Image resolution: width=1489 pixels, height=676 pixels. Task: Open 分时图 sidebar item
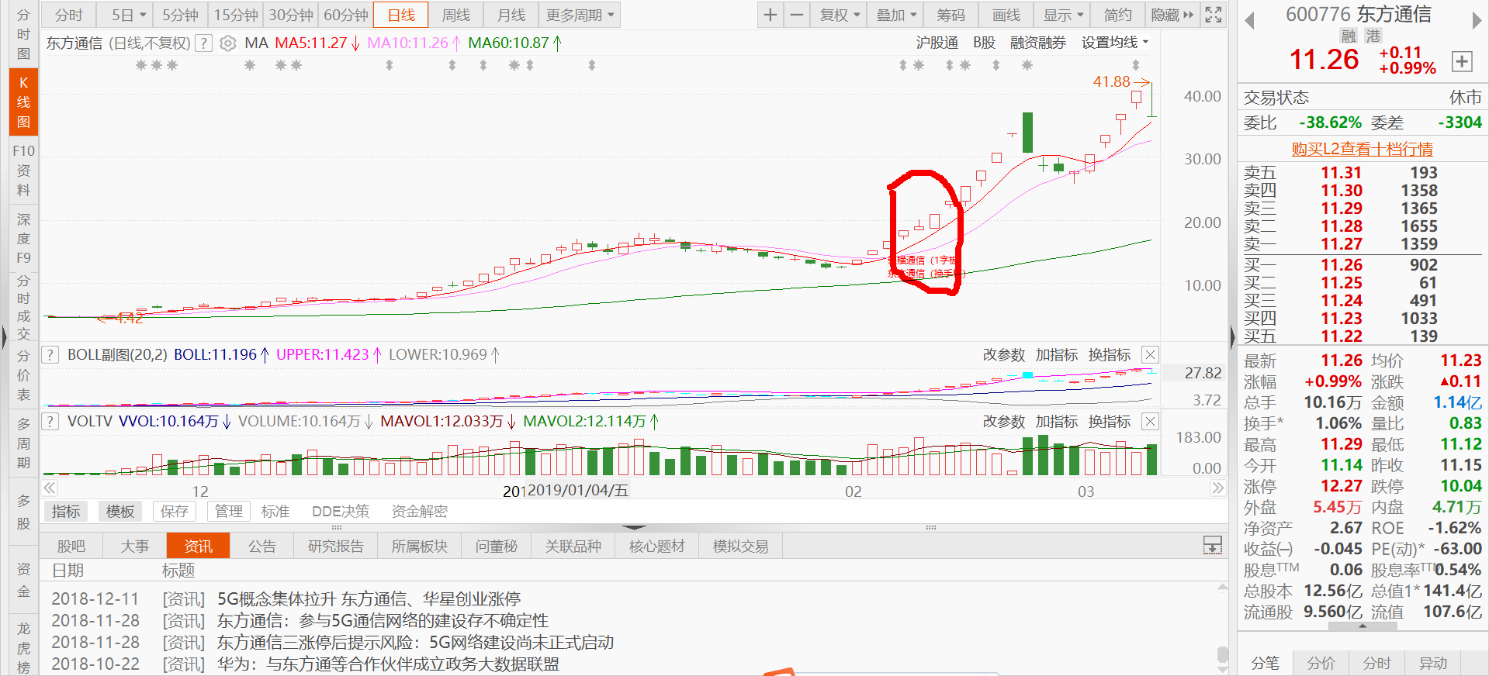pyautogui.click(x=23, y=34)
